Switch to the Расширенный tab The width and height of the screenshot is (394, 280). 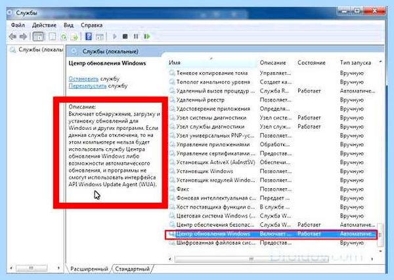89,269
